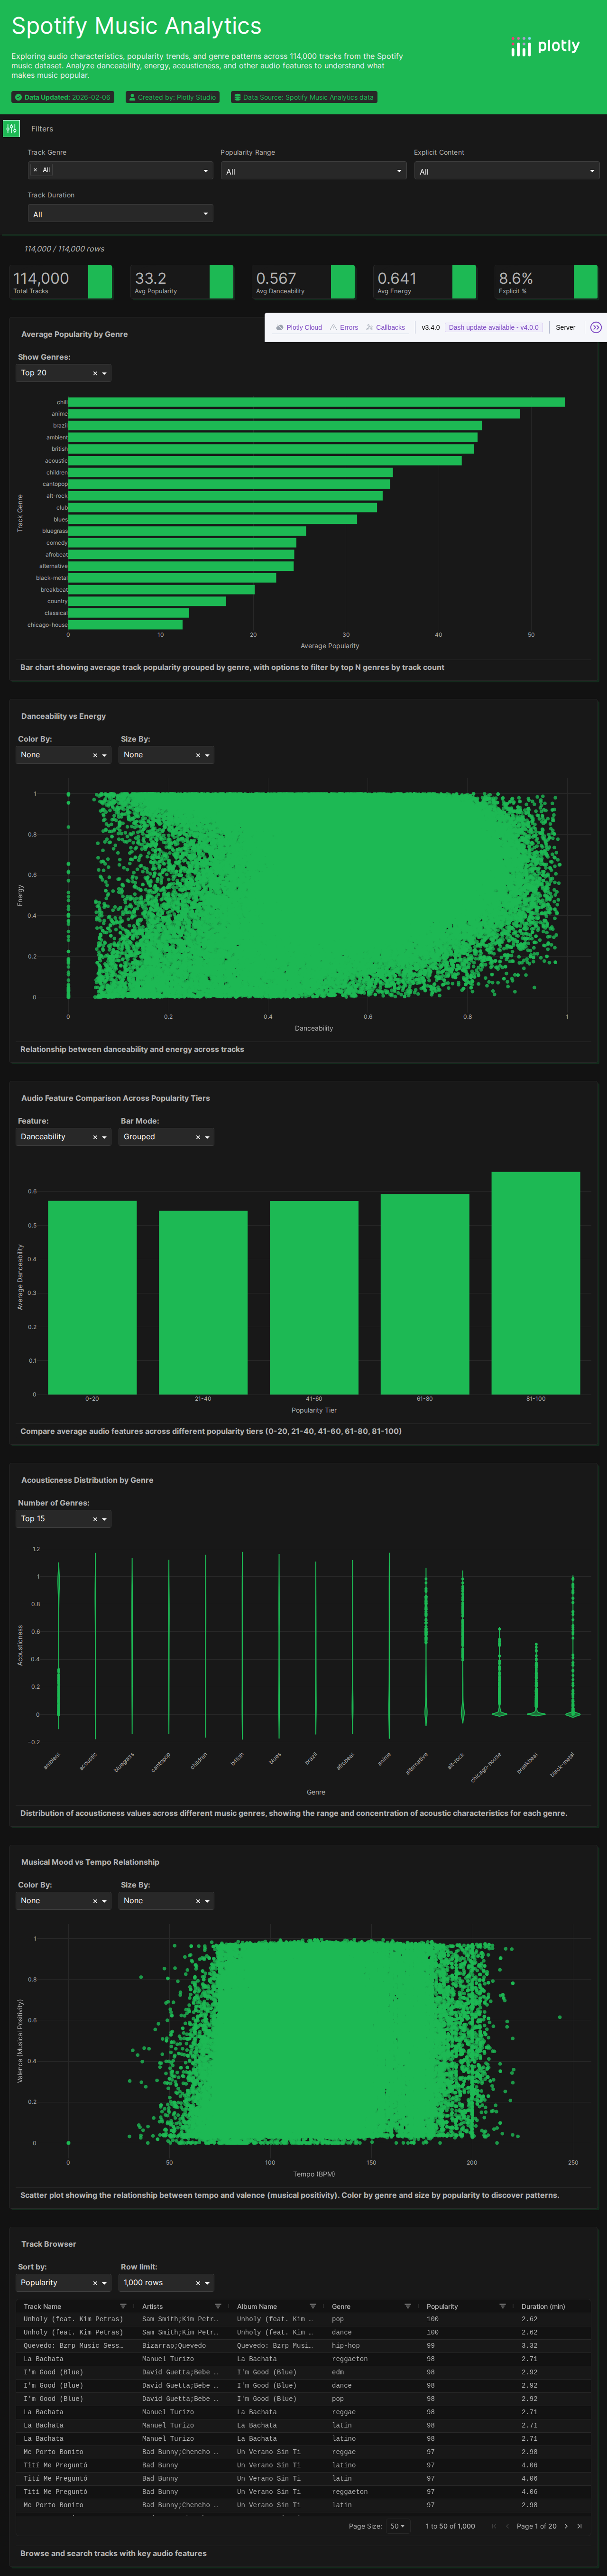
Task: Click the Plotly logo in header
Action: (545, 46)
